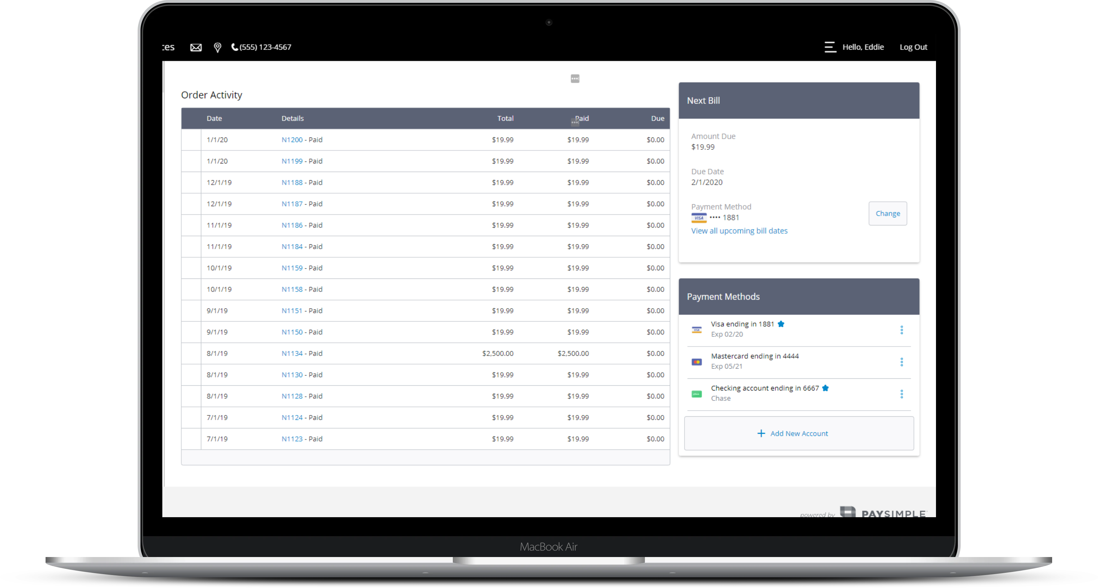Click the Change payment method button
Screen dimensions: 1098x588
[x=888, y=213]
